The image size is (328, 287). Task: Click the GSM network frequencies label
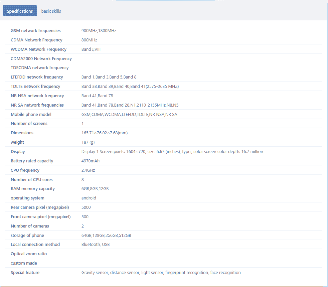36,30
